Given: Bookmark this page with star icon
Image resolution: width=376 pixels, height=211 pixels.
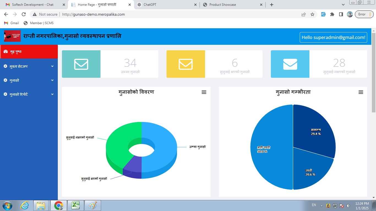Looking at the screenshot, I should [312, 14].
